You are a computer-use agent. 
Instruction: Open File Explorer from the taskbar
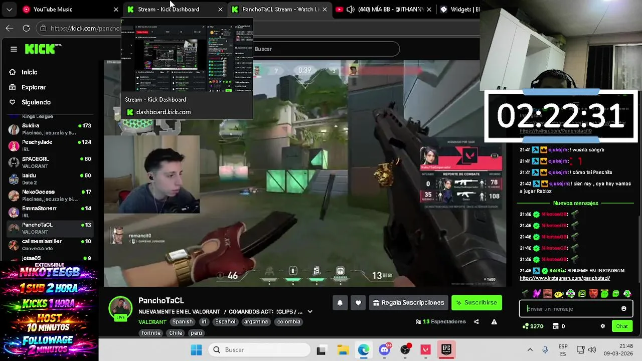point(343,350)
